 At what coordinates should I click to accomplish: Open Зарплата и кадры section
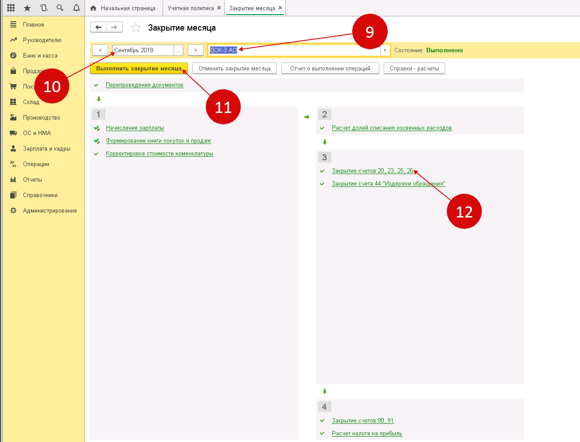pos(47,148)
